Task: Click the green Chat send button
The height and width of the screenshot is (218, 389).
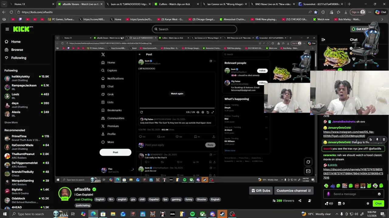Action: [x=378, y=203]
